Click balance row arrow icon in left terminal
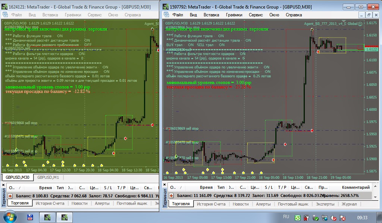 point(10,195)
